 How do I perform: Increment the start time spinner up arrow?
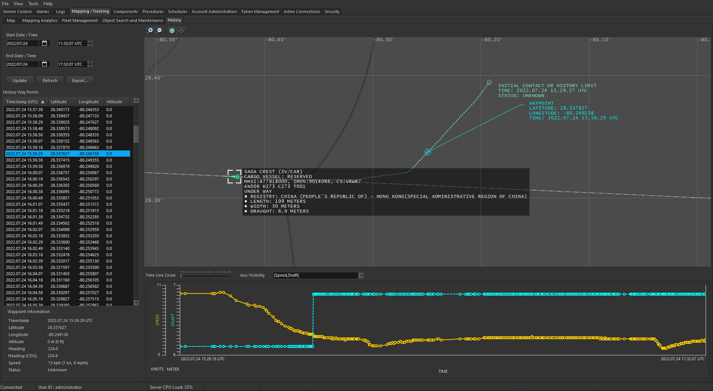(x=90, y=42)
